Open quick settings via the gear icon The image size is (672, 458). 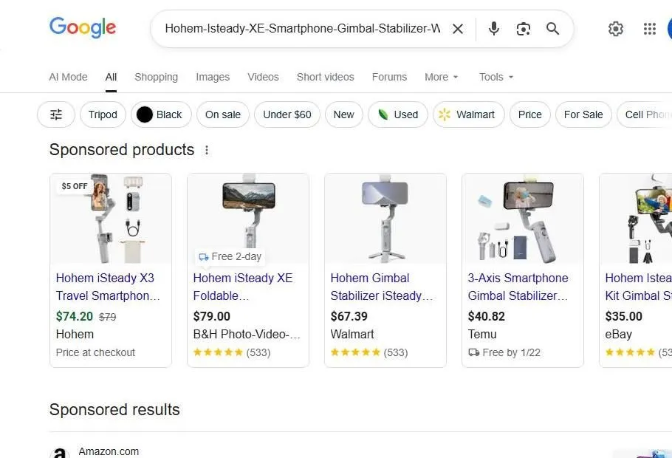click(x=616, y=29)
